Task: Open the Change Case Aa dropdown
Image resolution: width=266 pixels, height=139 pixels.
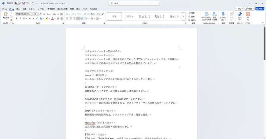Action: coord(49,14)
